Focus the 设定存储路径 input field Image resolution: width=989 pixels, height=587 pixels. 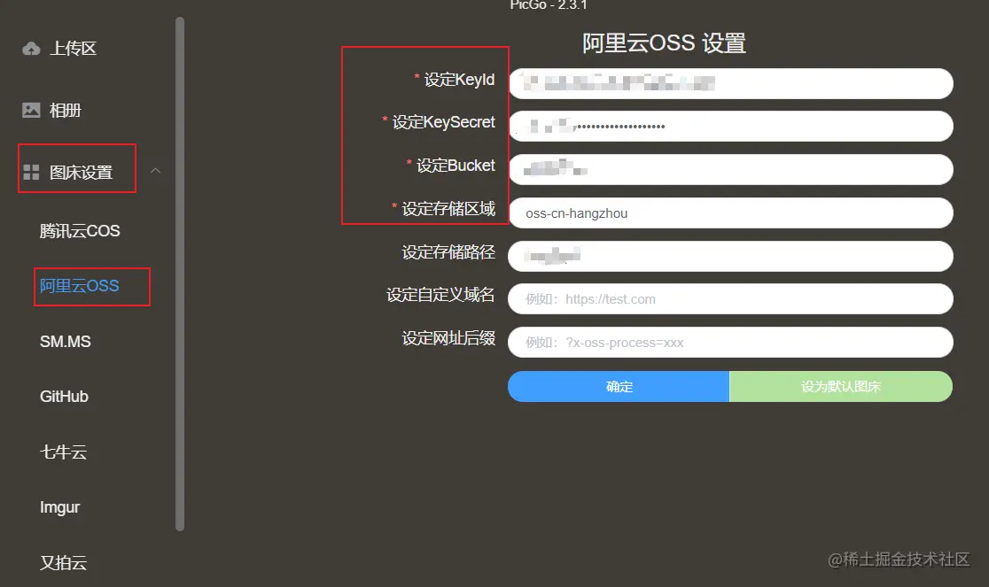click(x=730, y=256)
